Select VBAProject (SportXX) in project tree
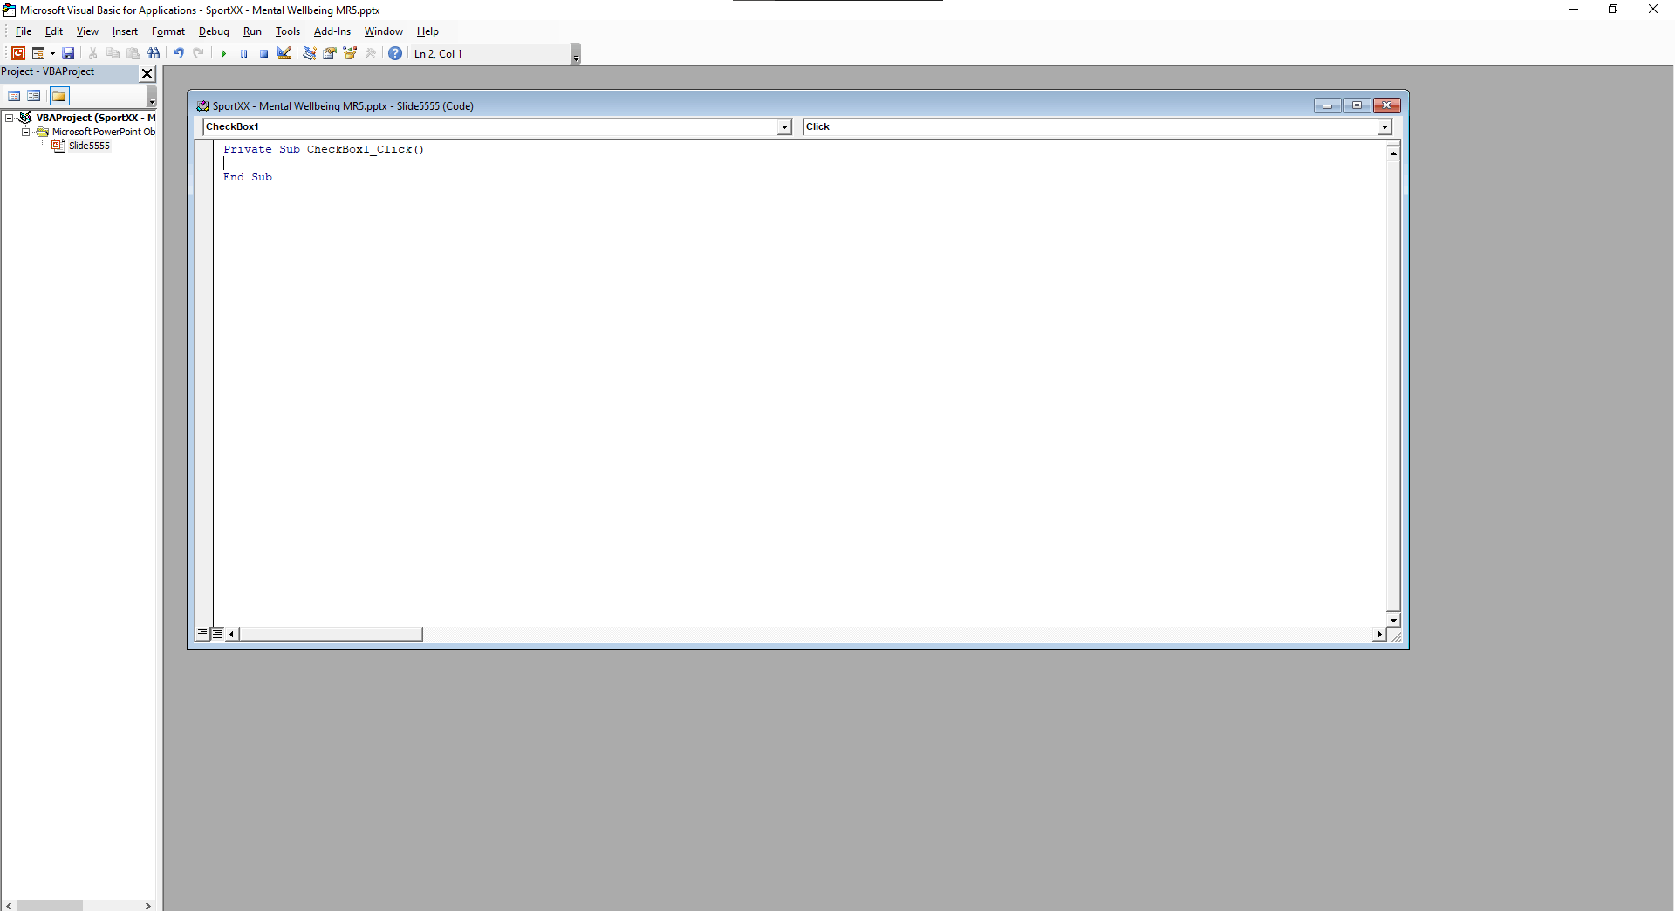 (x=95, y=118)
